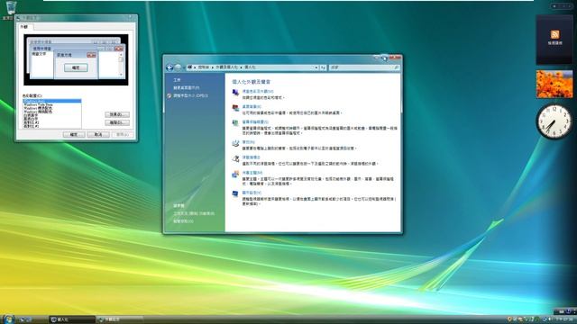Open the Theme link
This screenshot has width=577, height=324.
[252, 172]
